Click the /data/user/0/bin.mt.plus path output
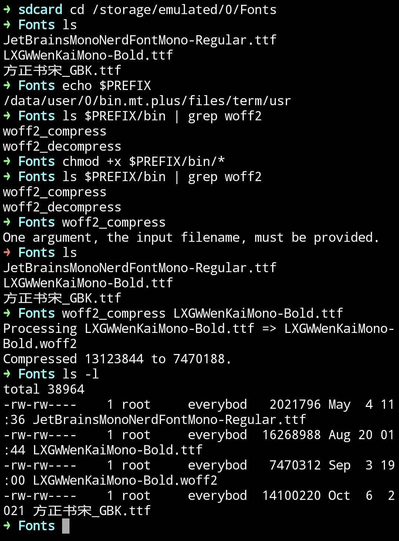Viewport: 399px width, 541px height. (x=147, y=101)
